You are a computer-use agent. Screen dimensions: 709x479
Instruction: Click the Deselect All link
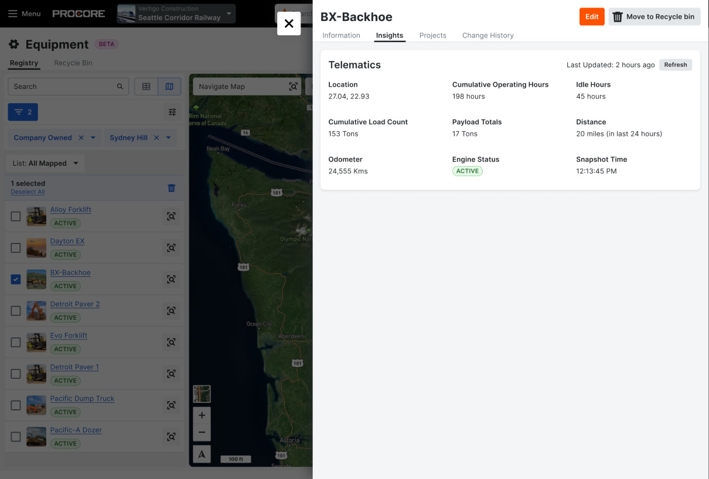click(28, 191)
